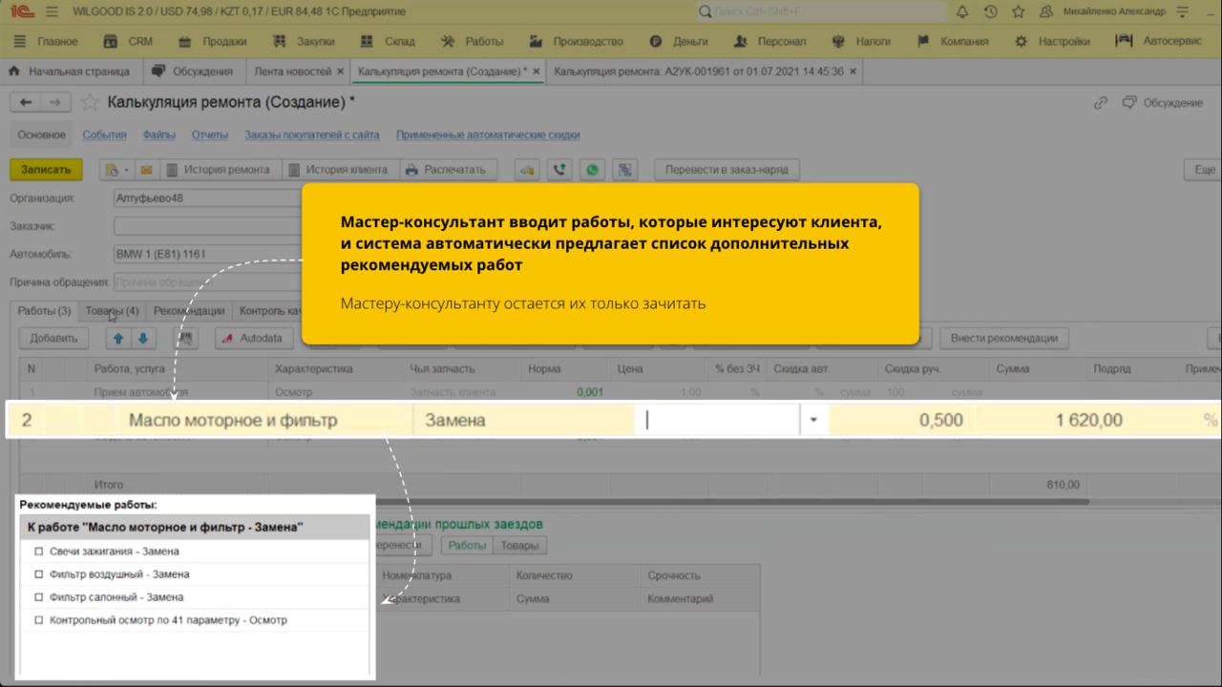1222x687 pixels.
Task: Click the favorites star in top bar
Action: click(x=1018, y=11)
